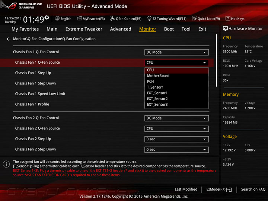Viewport: 268px width, 201px height.
Task: Open the Tool tab
Action: tap(186, 29)
